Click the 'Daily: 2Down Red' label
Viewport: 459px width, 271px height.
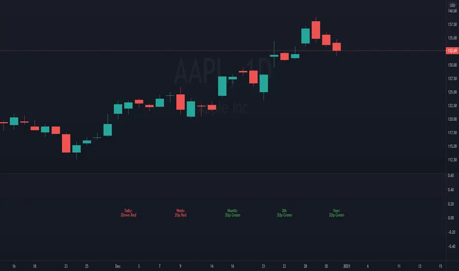[x=128, y=213]
